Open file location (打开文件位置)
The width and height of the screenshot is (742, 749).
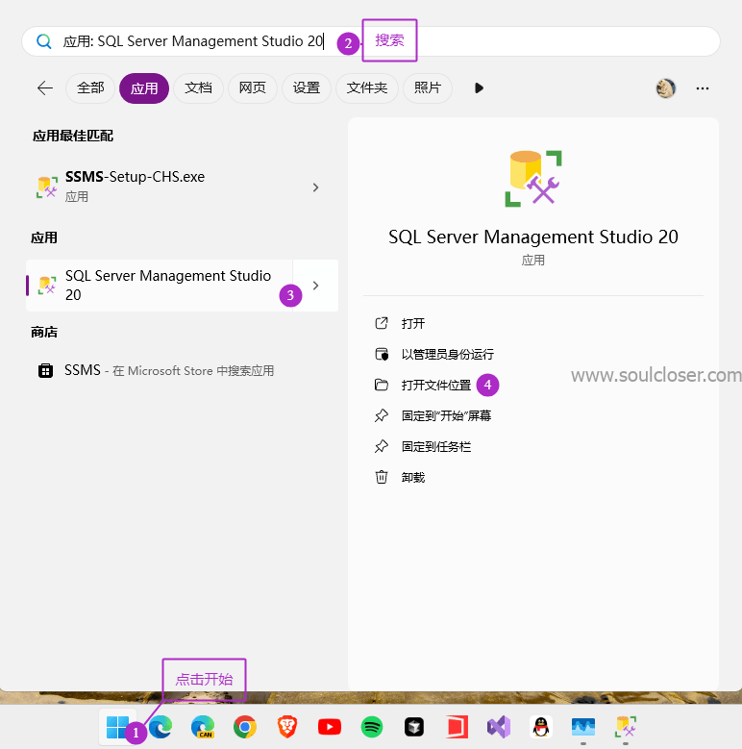(423, 385)
